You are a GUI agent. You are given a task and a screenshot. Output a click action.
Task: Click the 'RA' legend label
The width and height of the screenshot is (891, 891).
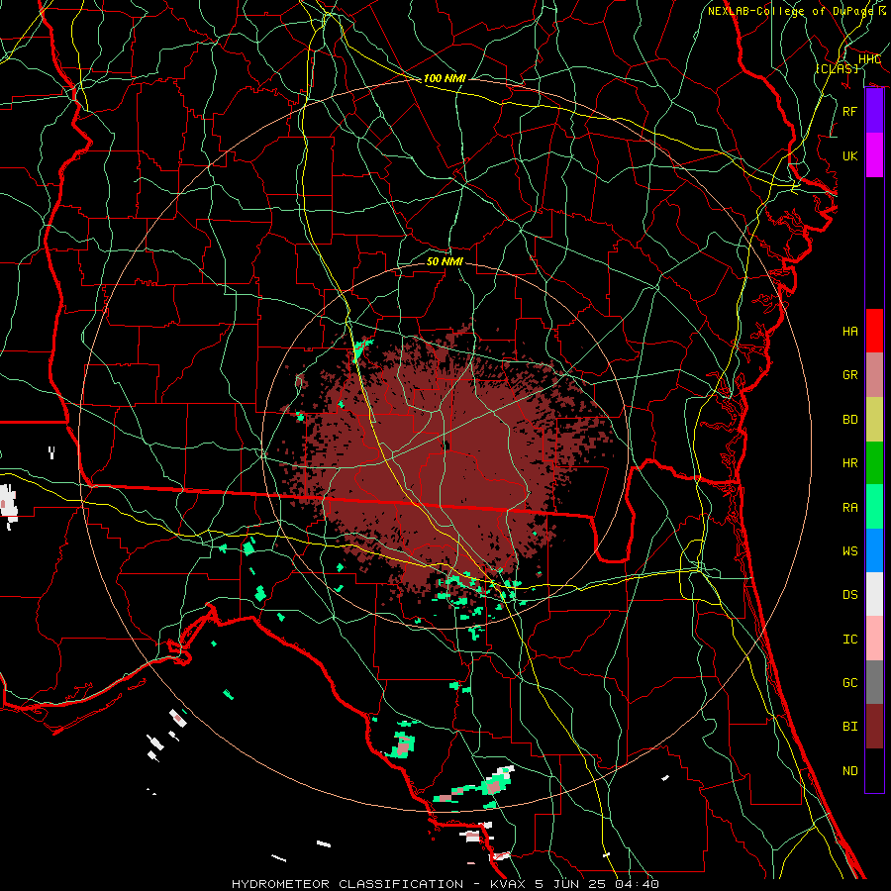pos(850,508)
